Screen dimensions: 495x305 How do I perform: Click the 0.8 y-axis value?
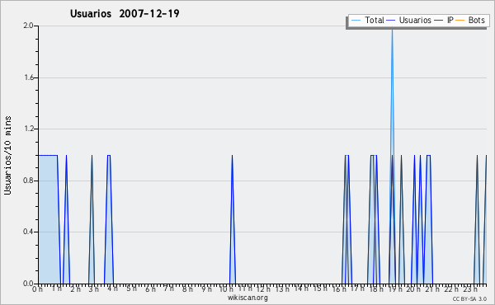pos(28,181)
